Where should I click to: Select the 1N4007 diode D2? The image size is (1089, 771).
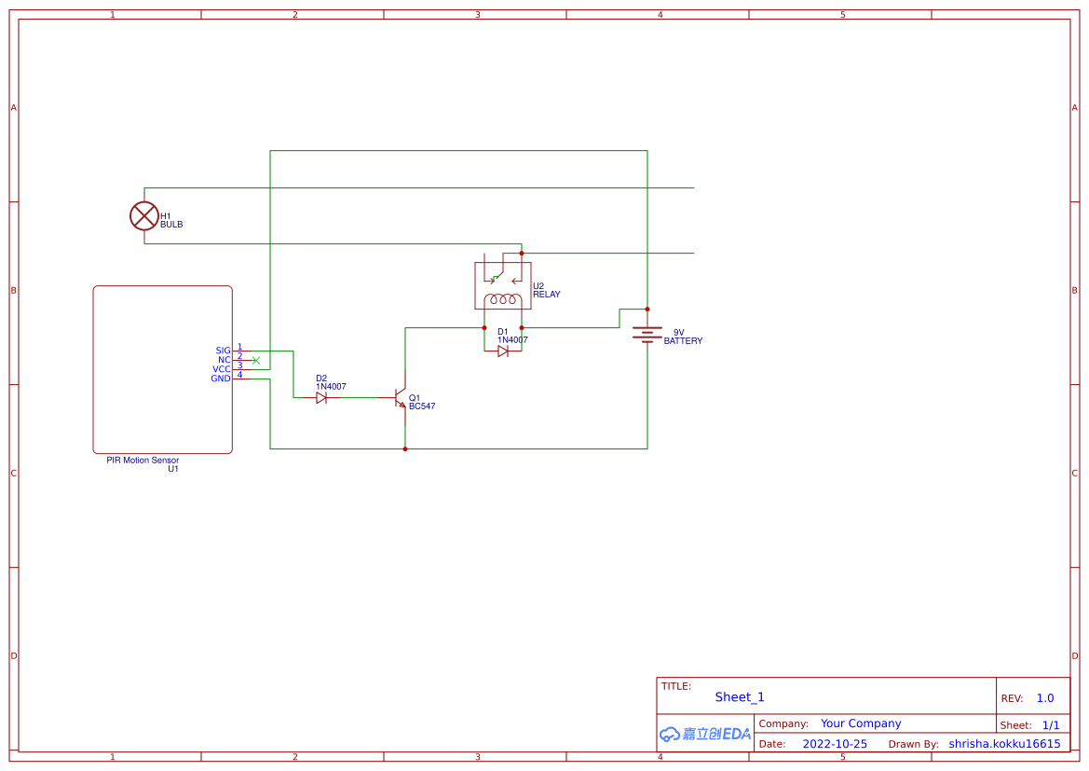coord(322,396)
